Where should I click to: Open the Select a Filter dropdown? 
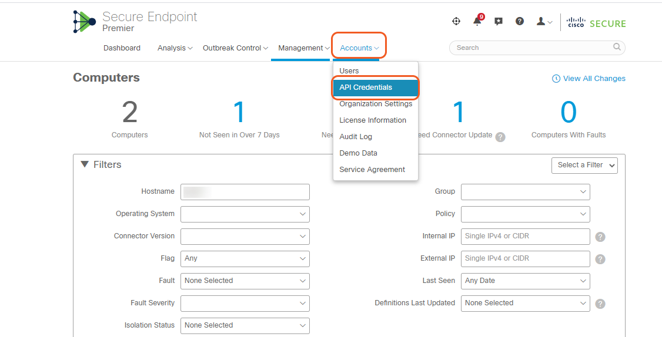tap(584, 166)
